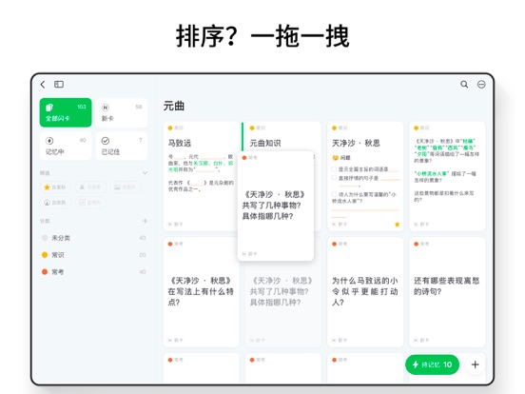Viewport: 525px width, 394px height.
Task: Start review with the 待记忆 10 button
Action: point(432,364)
